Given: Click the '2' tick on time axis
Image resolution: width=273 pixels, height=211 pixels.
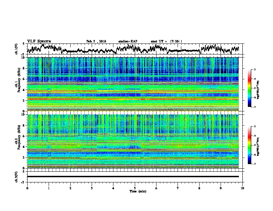Looking at the screenshot, I should click(x=70, y=188).
